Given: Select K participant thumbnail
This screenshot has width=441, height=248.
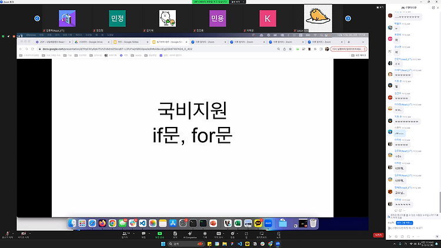Looking at the screenshot, I should [268, 18].
